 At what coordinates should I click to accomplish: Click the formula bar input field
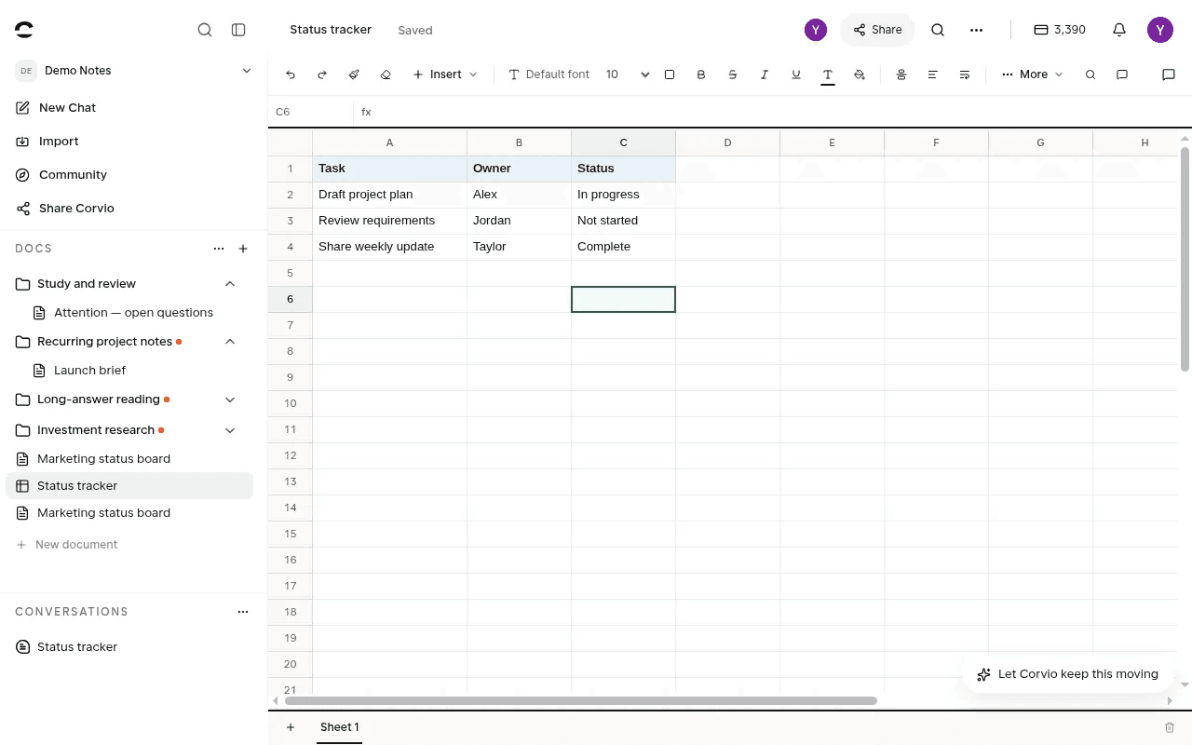click(782, 112)
